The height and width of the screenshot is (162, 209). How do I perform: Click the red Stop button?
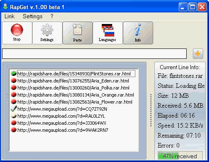pos(17,33)
